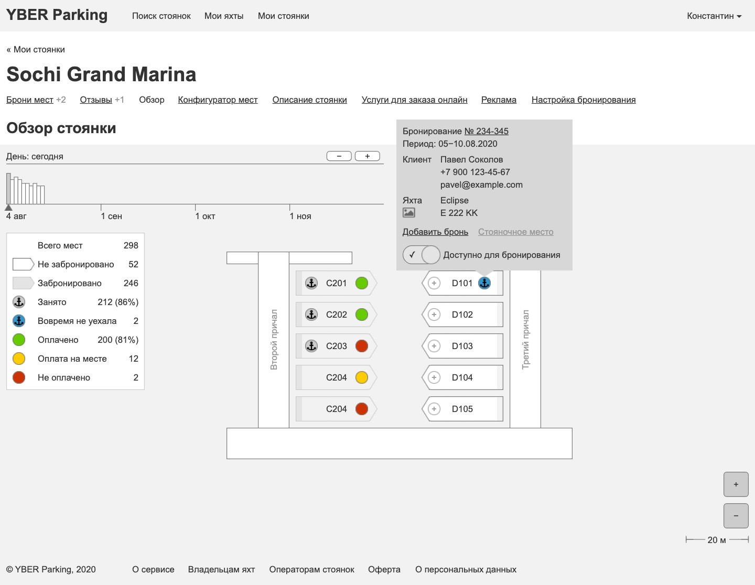Screen dimensions: 755x585
Task: Go to 'Мои яхты' in top navigation
Action: pos(224,16)
